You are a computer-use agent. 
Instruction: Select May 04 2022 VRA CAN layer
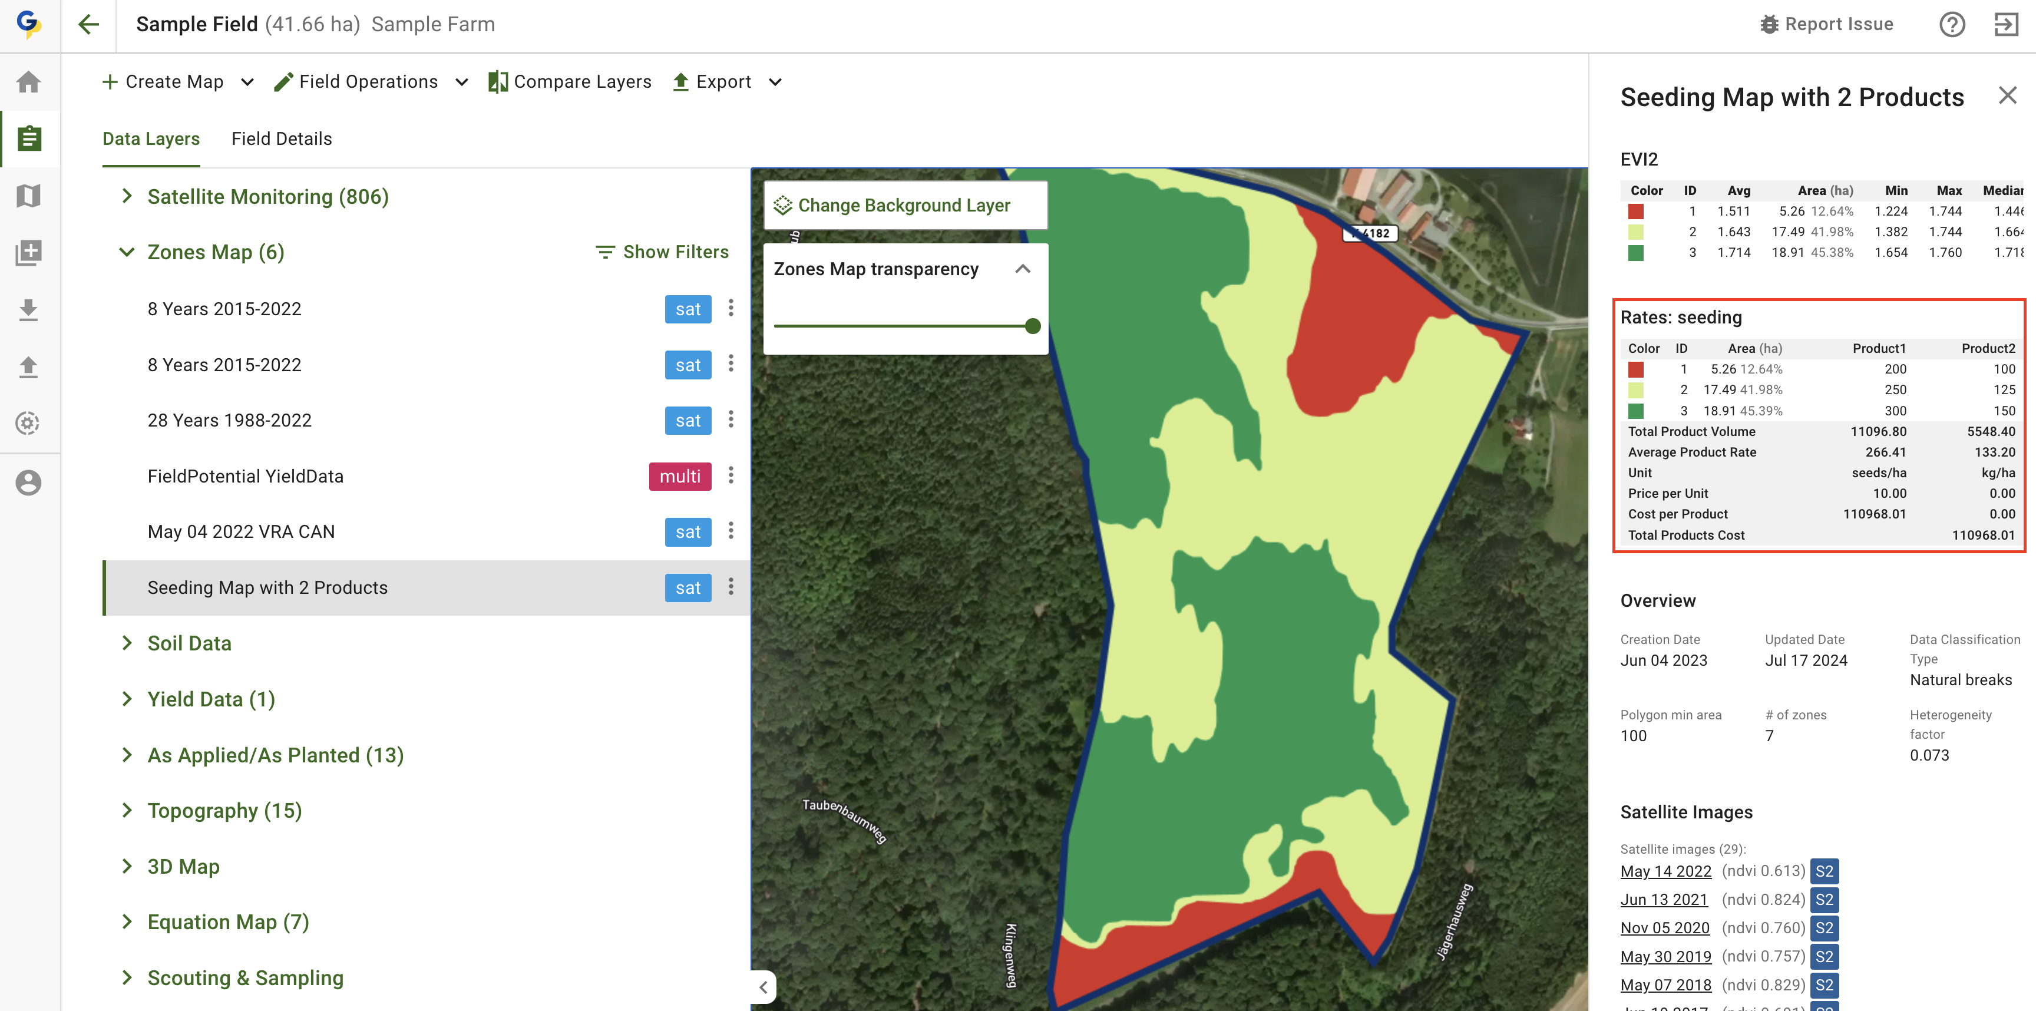coord(241,532)
